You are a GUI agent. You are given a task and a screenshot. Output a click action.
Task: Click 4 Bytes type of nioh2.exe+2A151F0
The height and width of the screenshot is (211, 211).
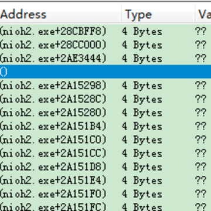[142, 194]
